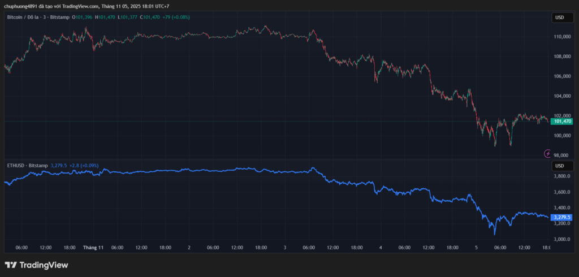Click the 110,000 level on Bitcoin price scale
The height and width of the screenshot is (277, 579).
pos(561,37)
